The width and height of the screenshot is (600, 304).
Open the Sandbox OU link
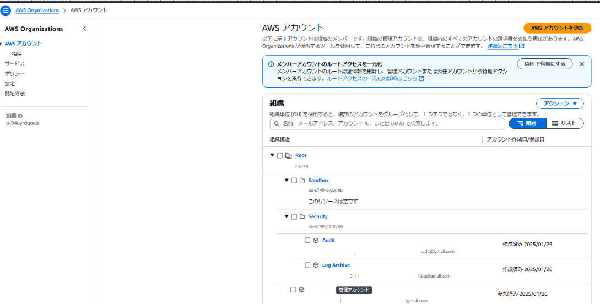(318, 180)
